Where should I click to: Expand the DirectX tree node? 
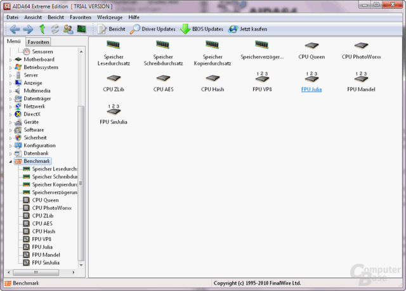[11, 115]
